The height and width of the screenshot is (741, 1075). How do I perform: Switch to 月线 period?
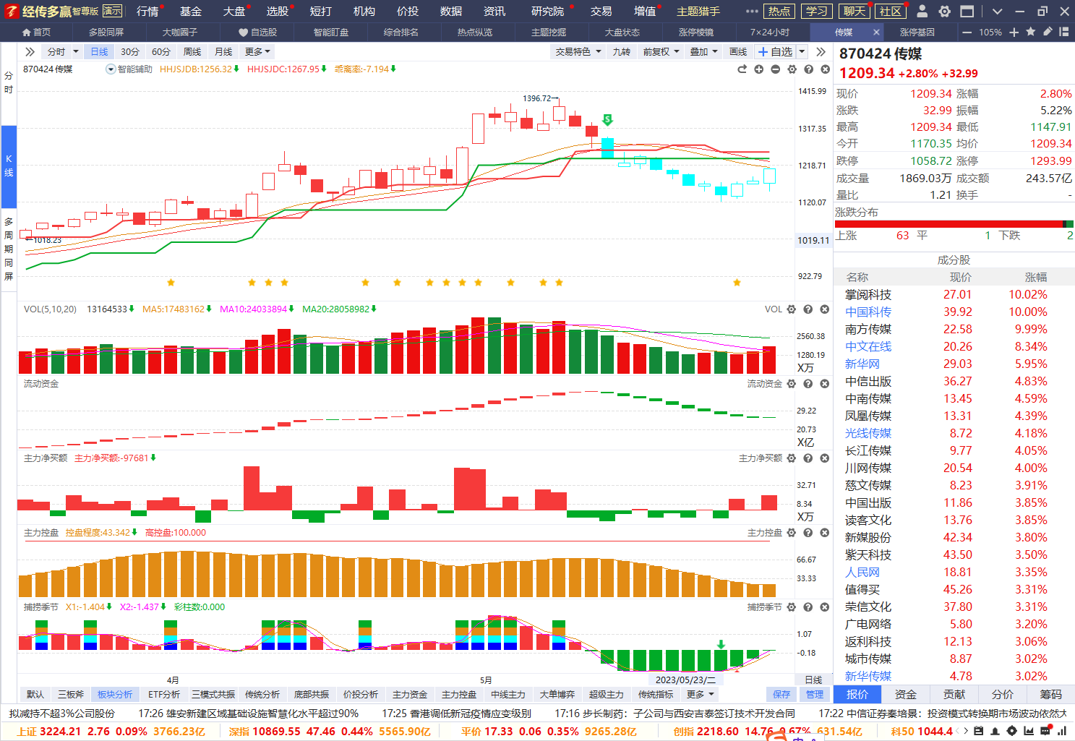223,52
